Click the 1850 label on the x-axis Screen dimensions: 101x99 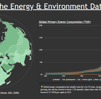coord(64,76)
